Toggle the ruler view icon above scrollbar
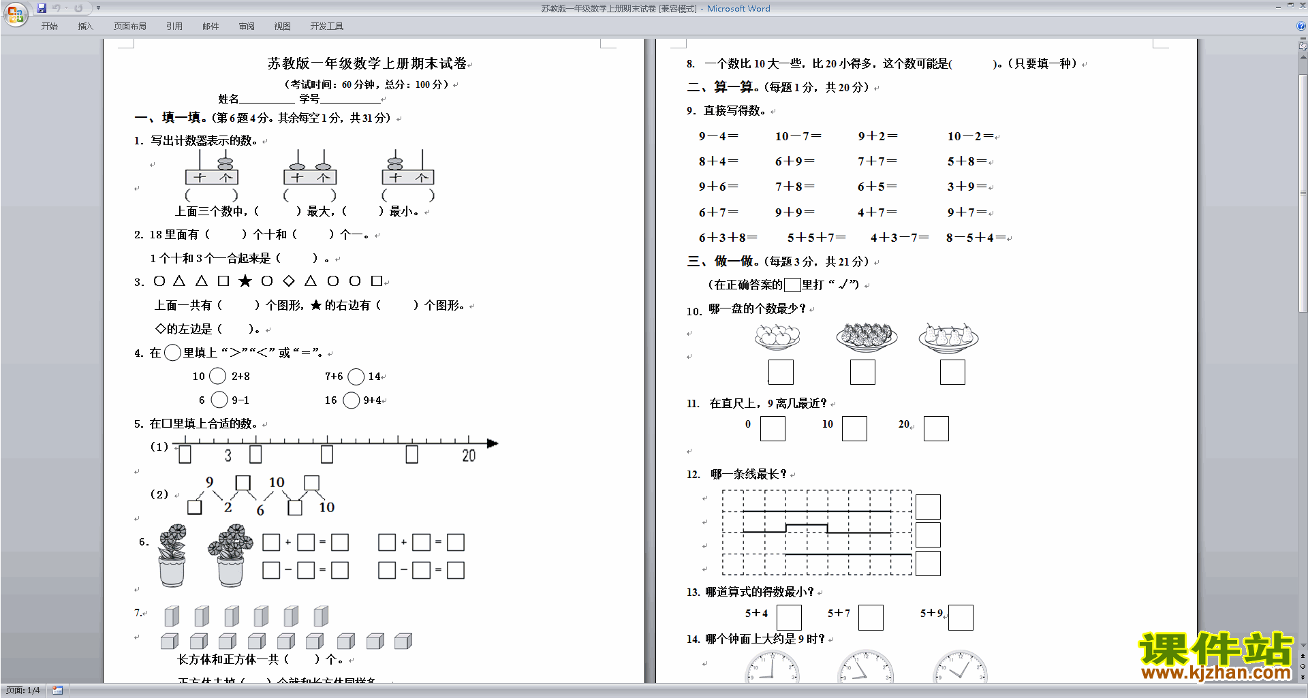The width and height of the screenshot is (1308, 698). click(x=1303, y=46)
